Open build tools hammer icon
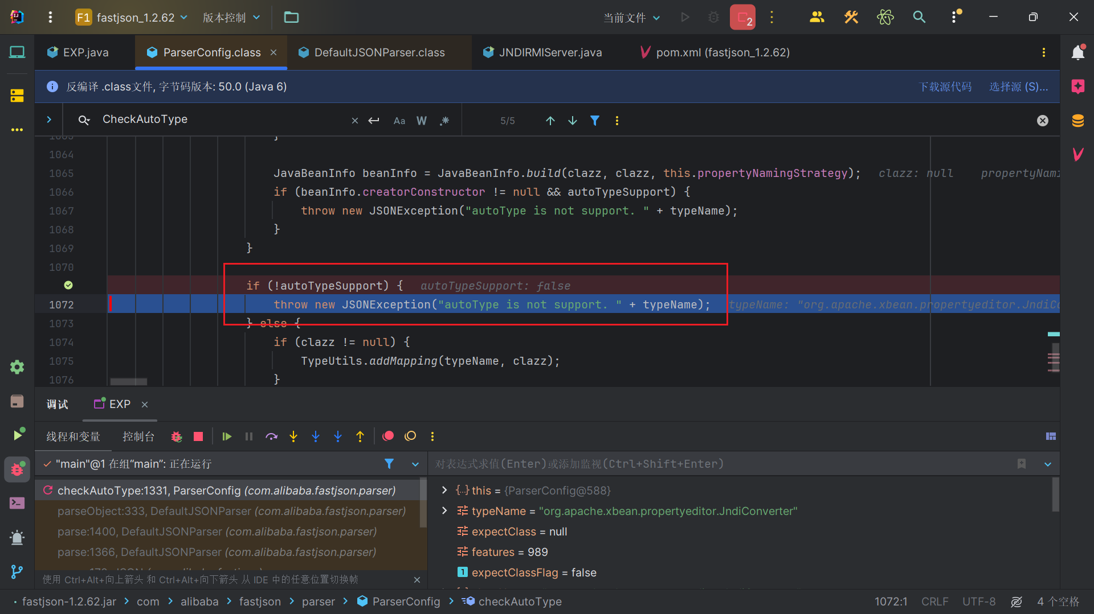Screen dimensions: 1094x614 pos(851,18)
